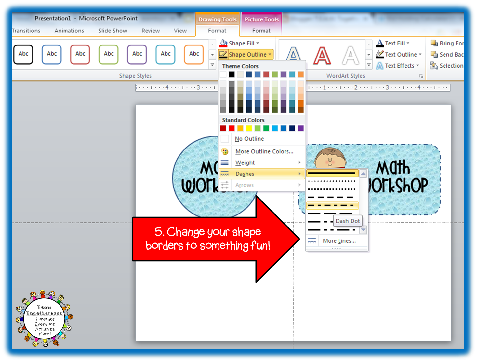Open the Text Effects dropdown arrow
Viewport: 478px width, 363px height.
pyautogui.click(x=418, y=66)
